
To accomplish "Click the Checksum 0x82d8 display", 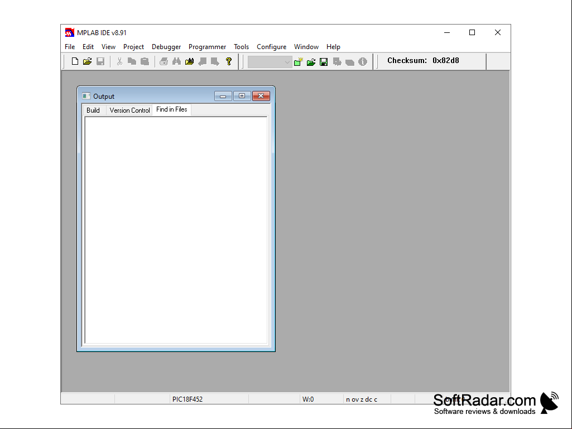I will (x=423, y=61).
